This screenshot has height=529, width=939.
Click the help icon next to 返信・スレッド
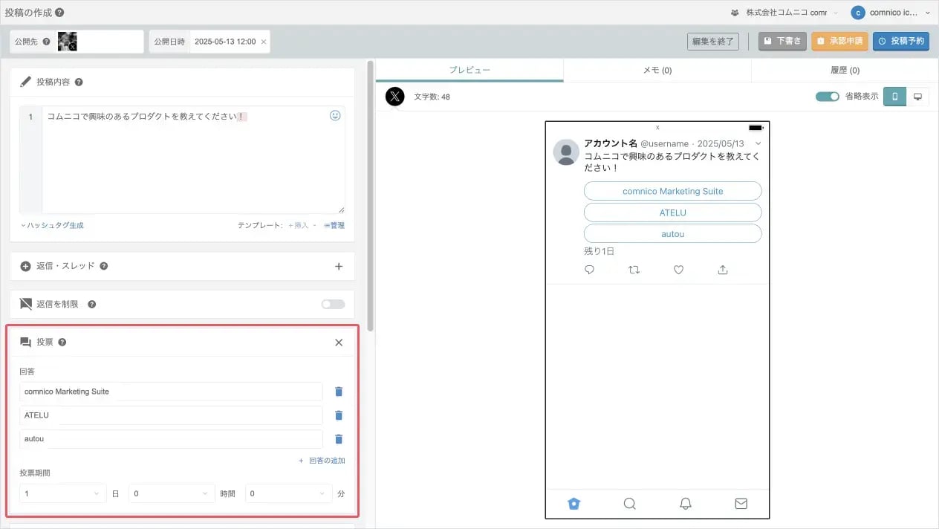tap(104, 266)
